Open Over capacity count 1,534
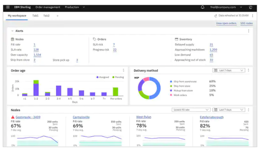The height and width of the screenshot is (153, 260). (x=37, y=55)
